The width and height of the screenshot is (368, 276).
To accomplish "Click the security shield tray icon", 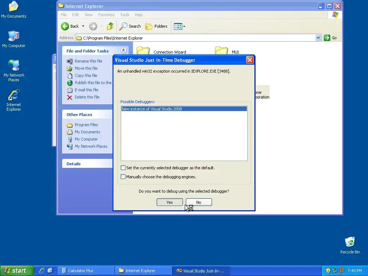I will pyautogui.click(x=328, y=271).
